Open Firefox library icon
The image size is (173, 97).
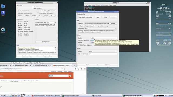click(x=75, y=69)
